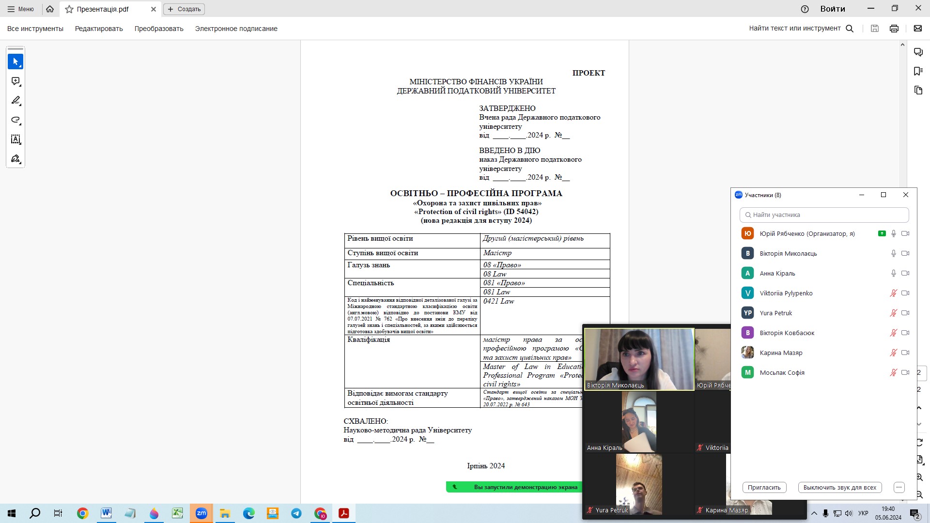
Task: Close the Презентація.pdf tab
Action: coord(154,9)
